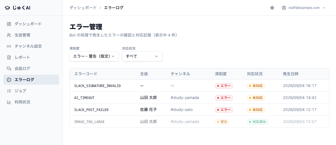
Task: Open the SLACK_POST_FAILED error row
Action: point(199,110)
